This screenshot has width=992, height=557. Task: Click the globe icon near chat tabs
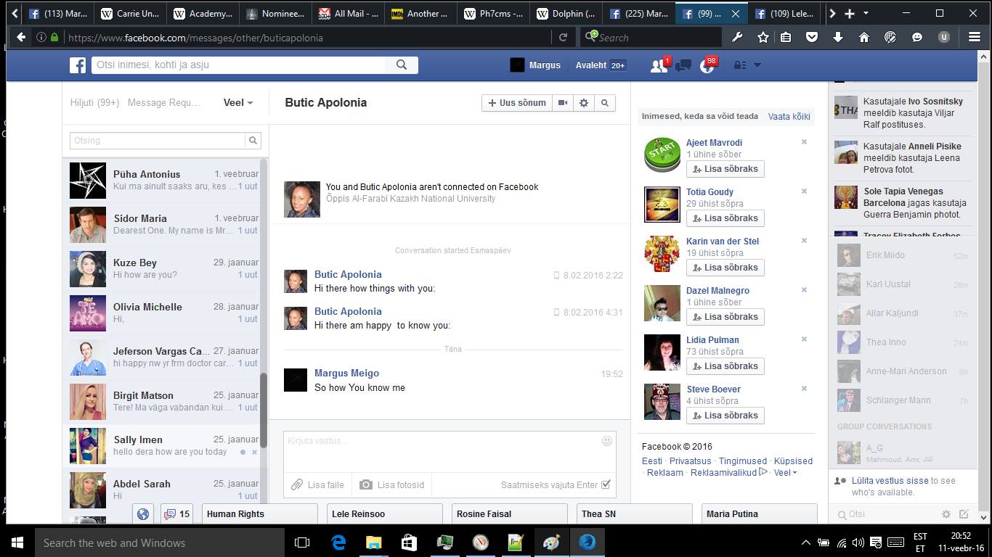(143, 514)
